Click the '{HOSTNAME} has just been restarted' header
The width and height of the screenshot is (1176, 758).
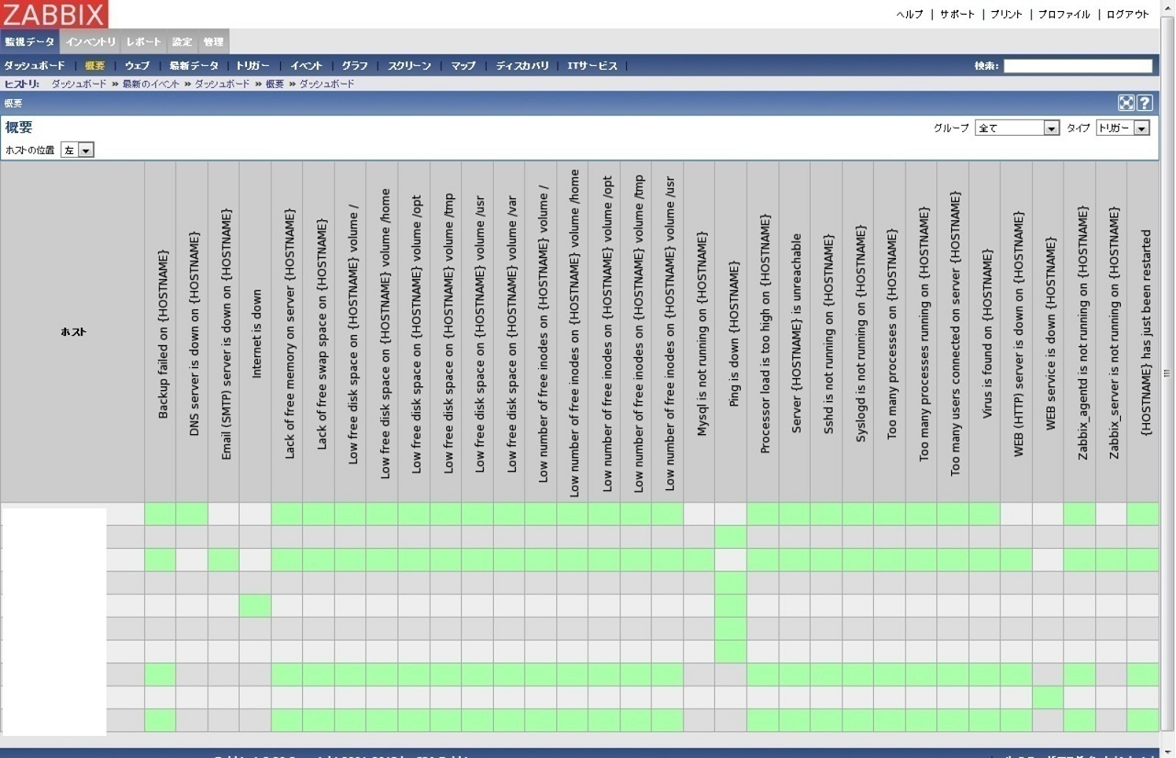pos(1145,332)
